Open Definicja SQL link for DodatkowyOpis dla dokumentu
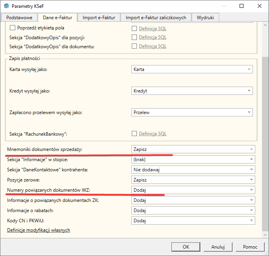 (x=153, y=46)
